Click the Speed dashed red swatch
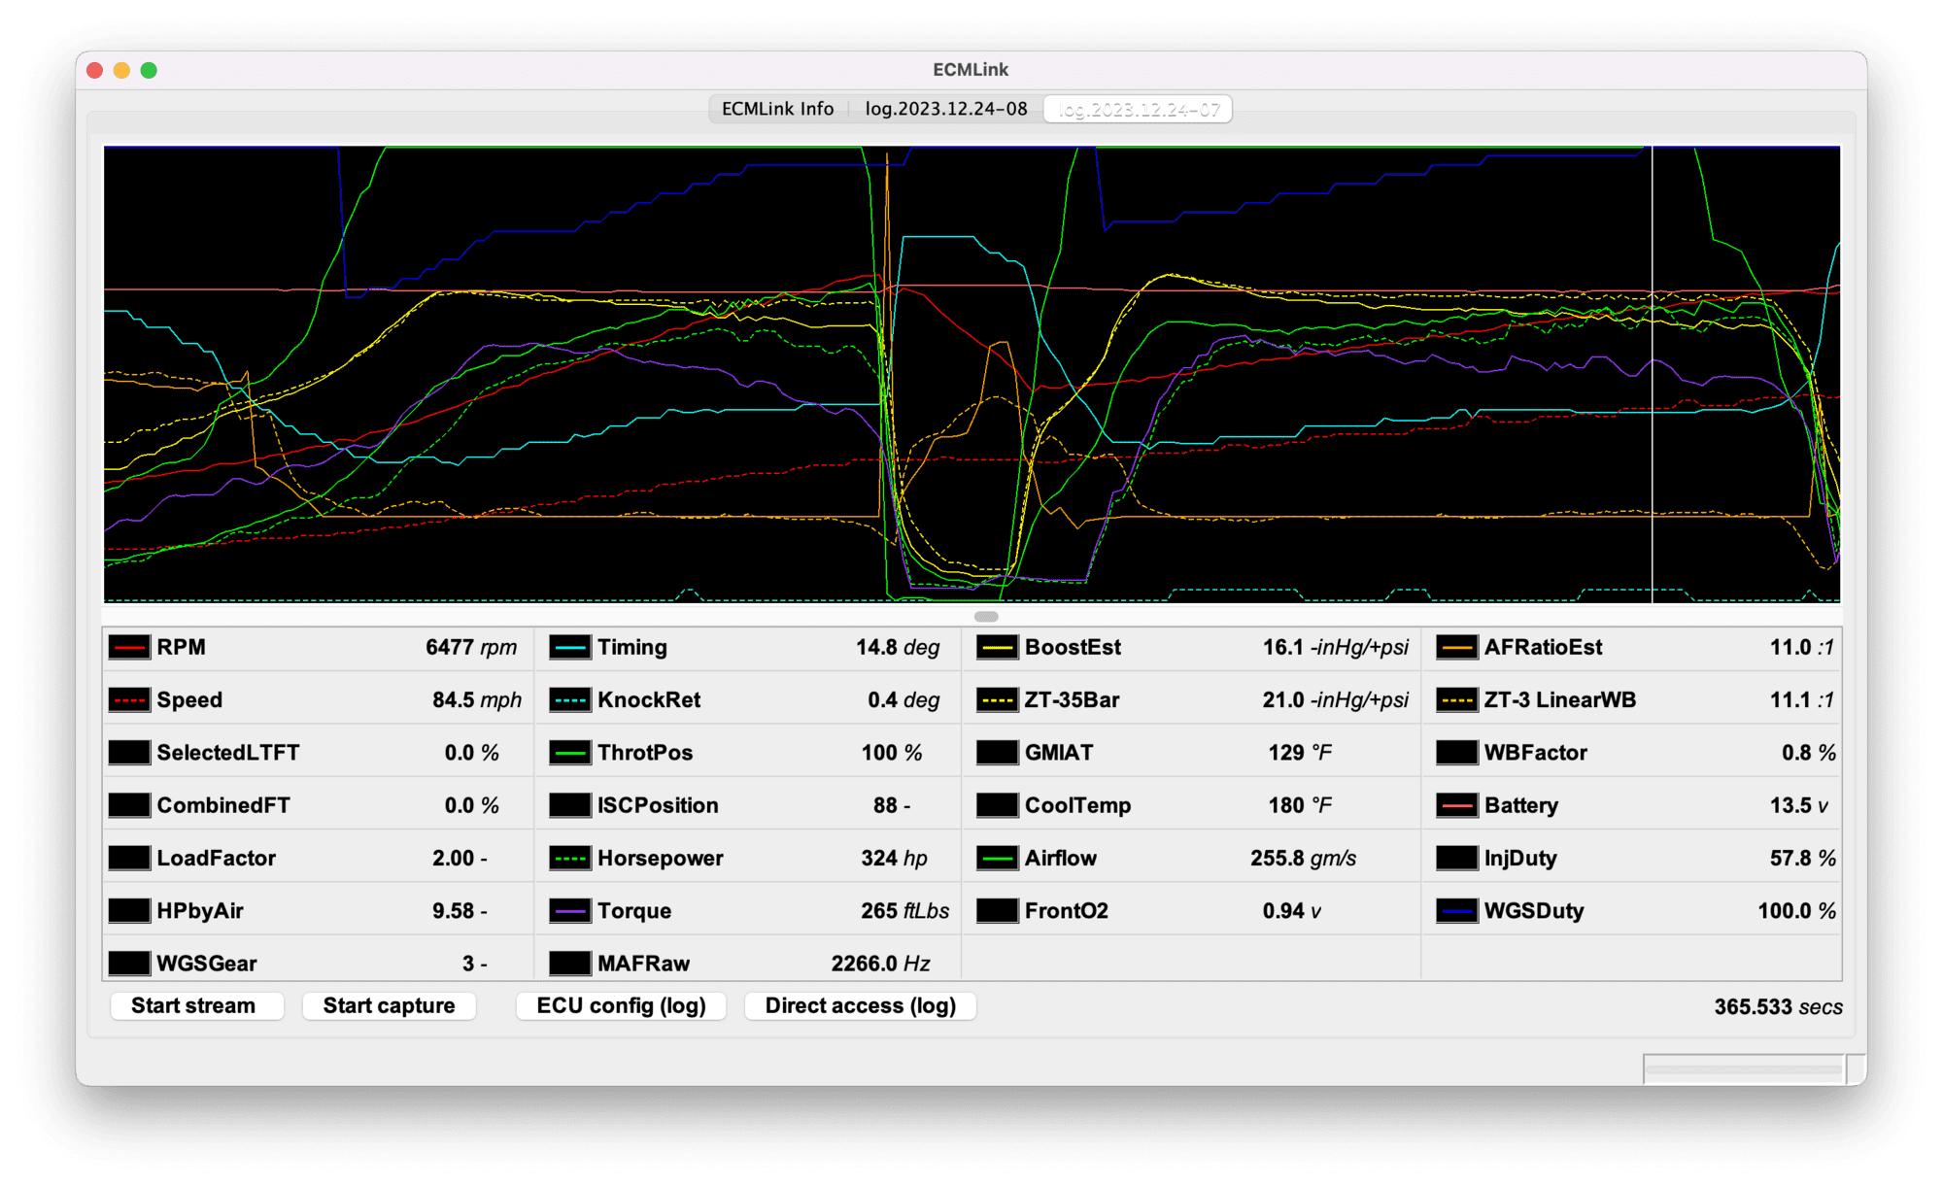The image size is (1943, 1186). pos(129,700)
